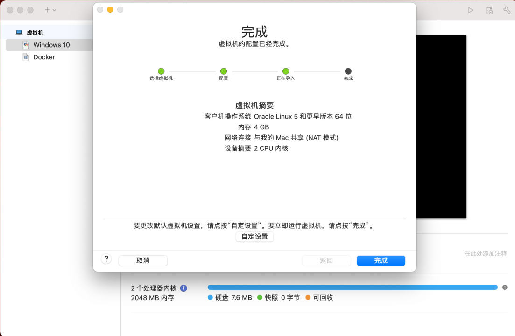Click the 正在导入 step indicator dot

click(x=286, y=71)
